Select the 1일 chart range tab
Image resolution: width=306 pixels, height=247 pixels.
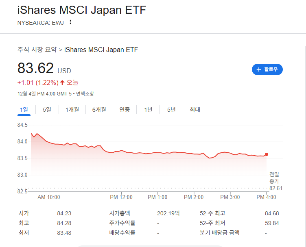click(24, 110)
